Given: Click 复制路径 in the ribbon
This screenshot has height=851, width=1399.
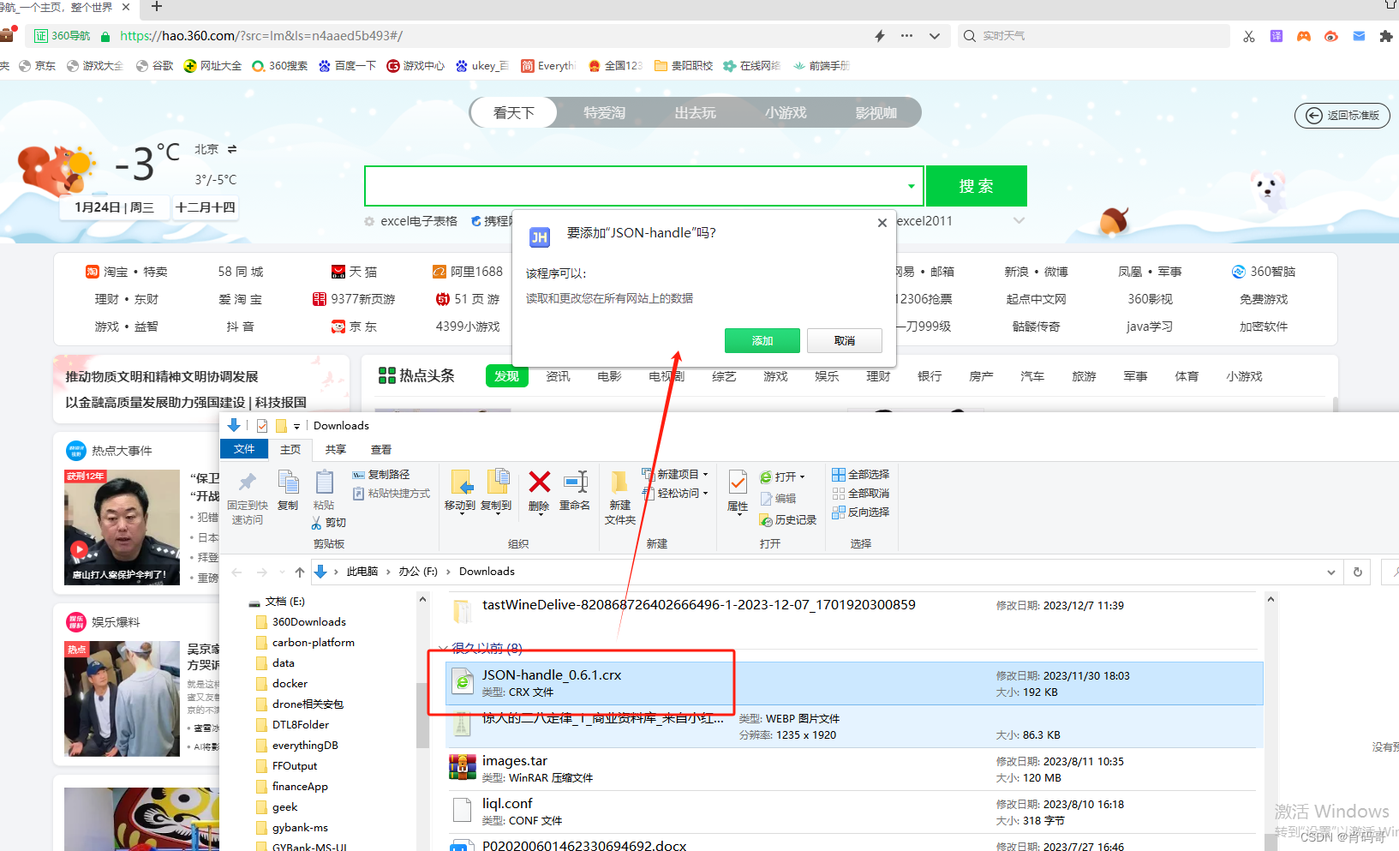Looking at the screenshot, I should point(380,474).
